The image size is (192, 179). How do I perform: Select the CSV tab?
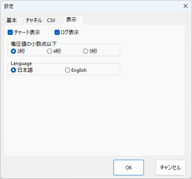pos(54,20)
